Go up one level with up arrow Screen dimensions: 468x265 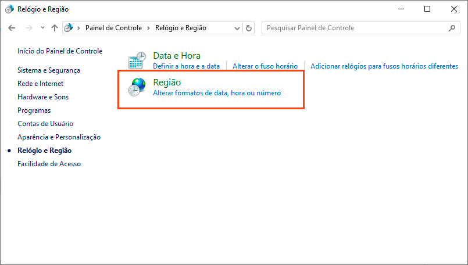click(x=54, y=28)
